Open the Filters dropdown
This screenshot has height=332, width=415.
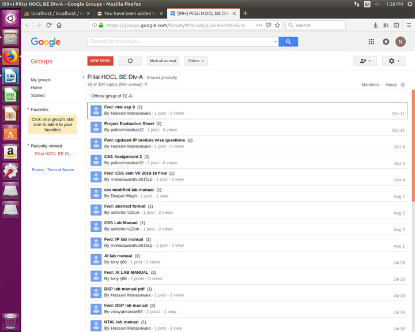tap(196, 61)
